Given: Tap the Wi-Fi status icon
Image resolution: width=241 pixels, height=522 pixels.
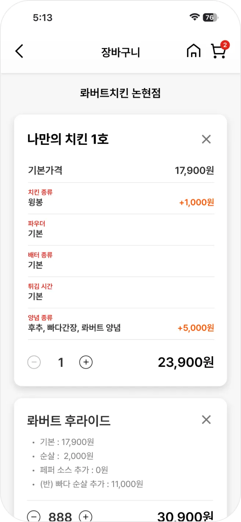Looking at the screenshot, I should pyautogui.click(x=194, y=16).
